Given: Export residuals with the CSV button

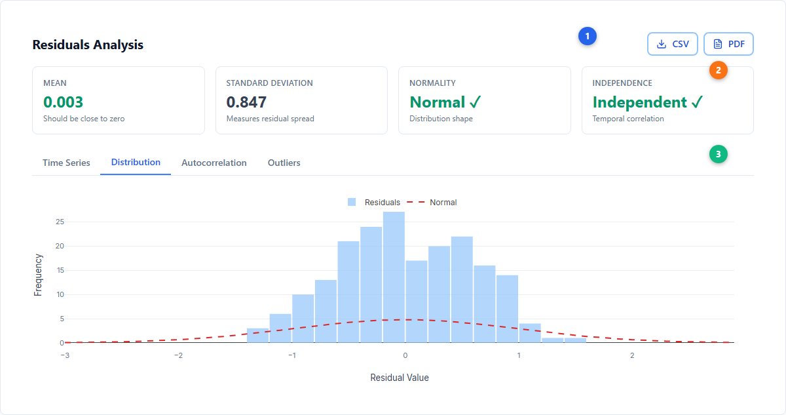Looking at the screenshot, I should pyautogui.click(x=673, y=44).
